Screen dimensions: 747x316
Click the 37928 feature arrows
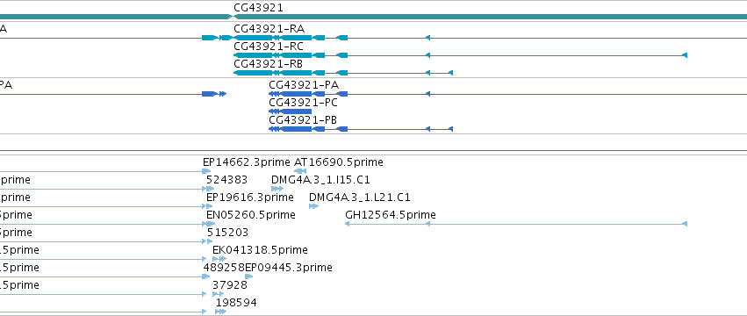(x=218, y=294)
